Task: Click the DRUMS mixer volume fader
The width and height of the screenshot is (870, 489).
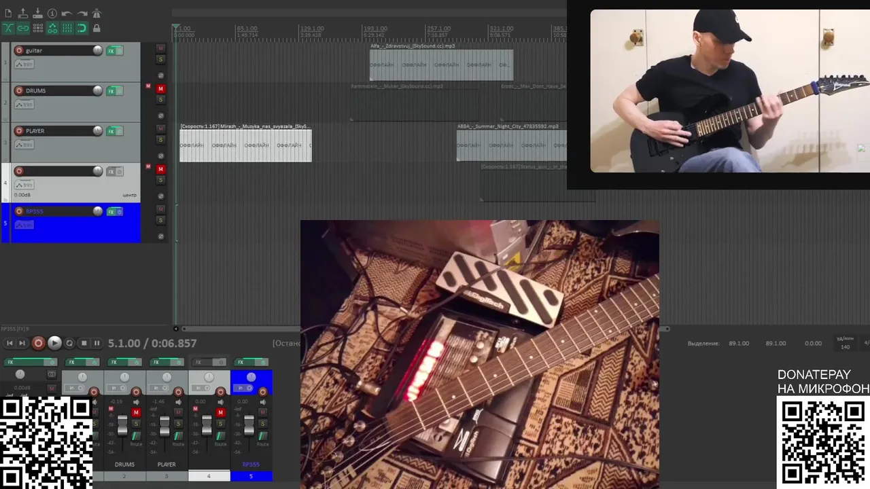Action: click(122, 425)
